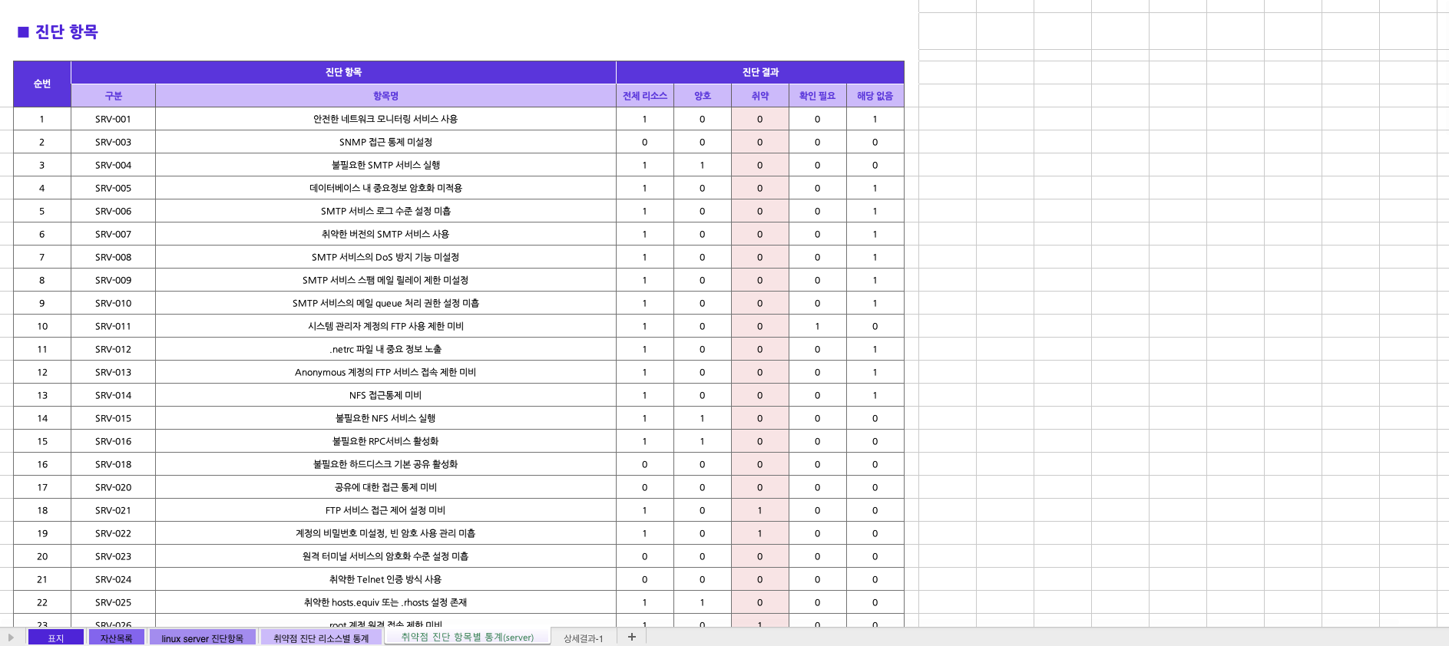Open the 상세결과-1 sheet tab
The height and width of the screenshot is (646, 1449).
click(583, 638)
